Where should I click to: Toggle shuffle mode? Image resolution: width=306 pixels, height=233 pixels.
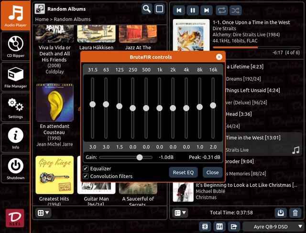236,10
